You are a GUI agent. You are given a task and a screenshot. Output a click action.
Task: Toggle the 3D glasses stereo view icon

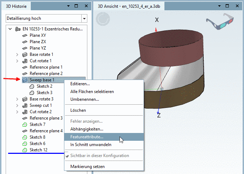tap(220, 22)
